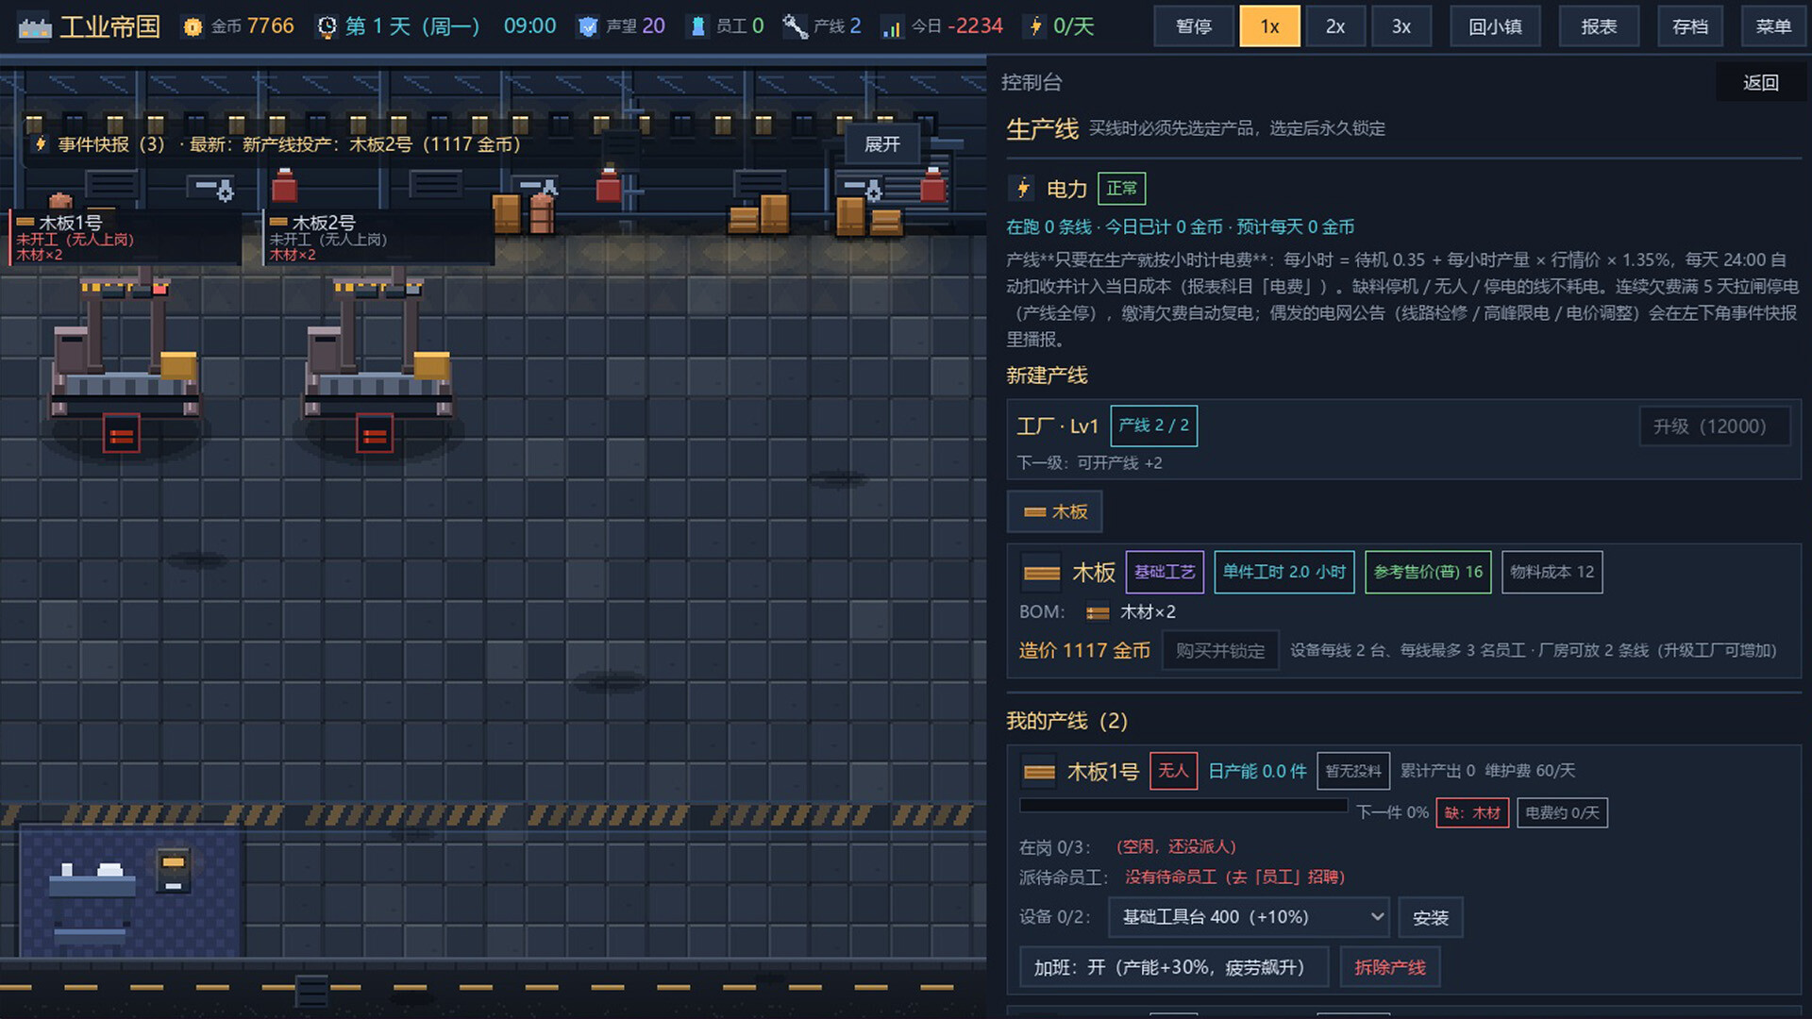
Task: Open the 存档 save menu
Action: click(x=1689, y=26)
